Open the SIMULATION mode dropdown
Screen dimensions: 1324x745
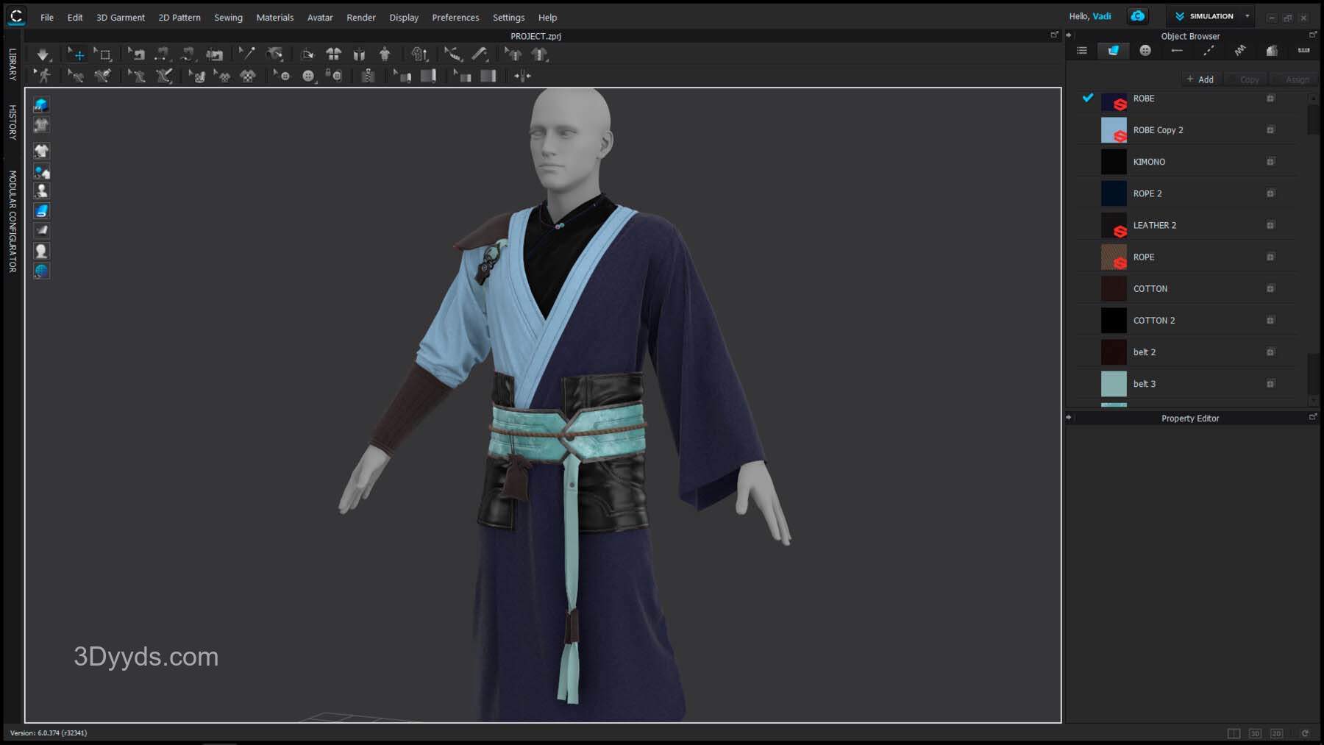click(x=1247, y=16)
